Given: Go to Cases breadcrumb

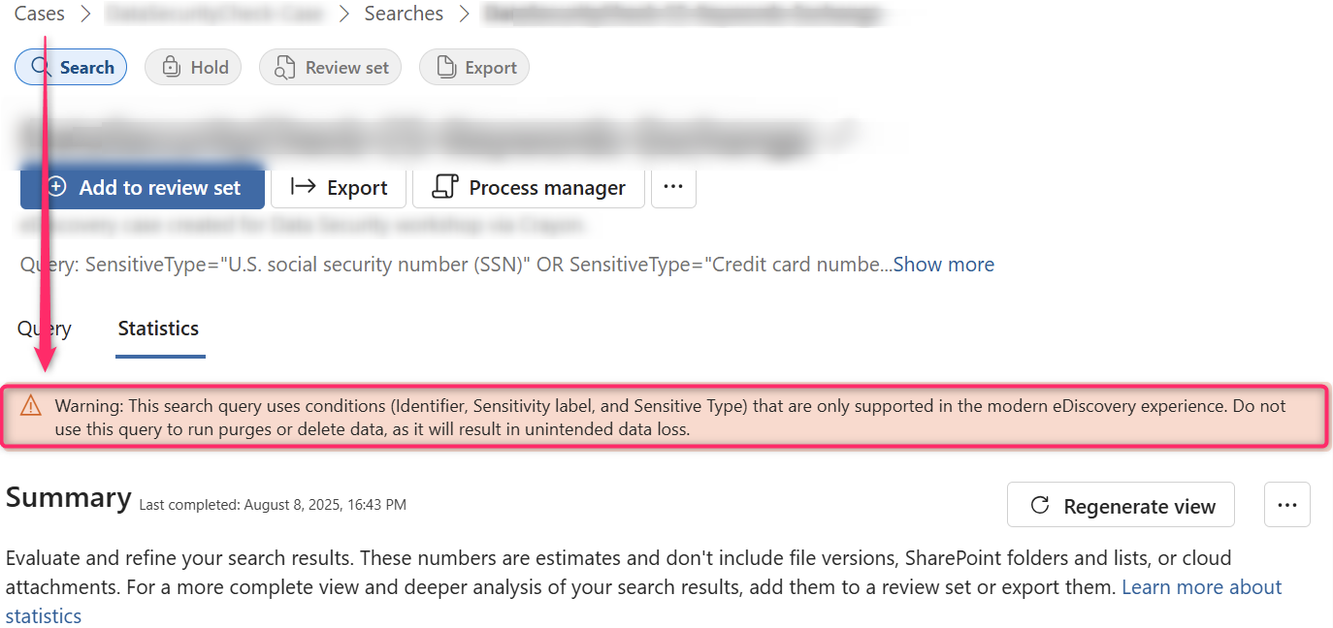Looking at the screenshot, I should pyautogui.click(x=40, y=14).
